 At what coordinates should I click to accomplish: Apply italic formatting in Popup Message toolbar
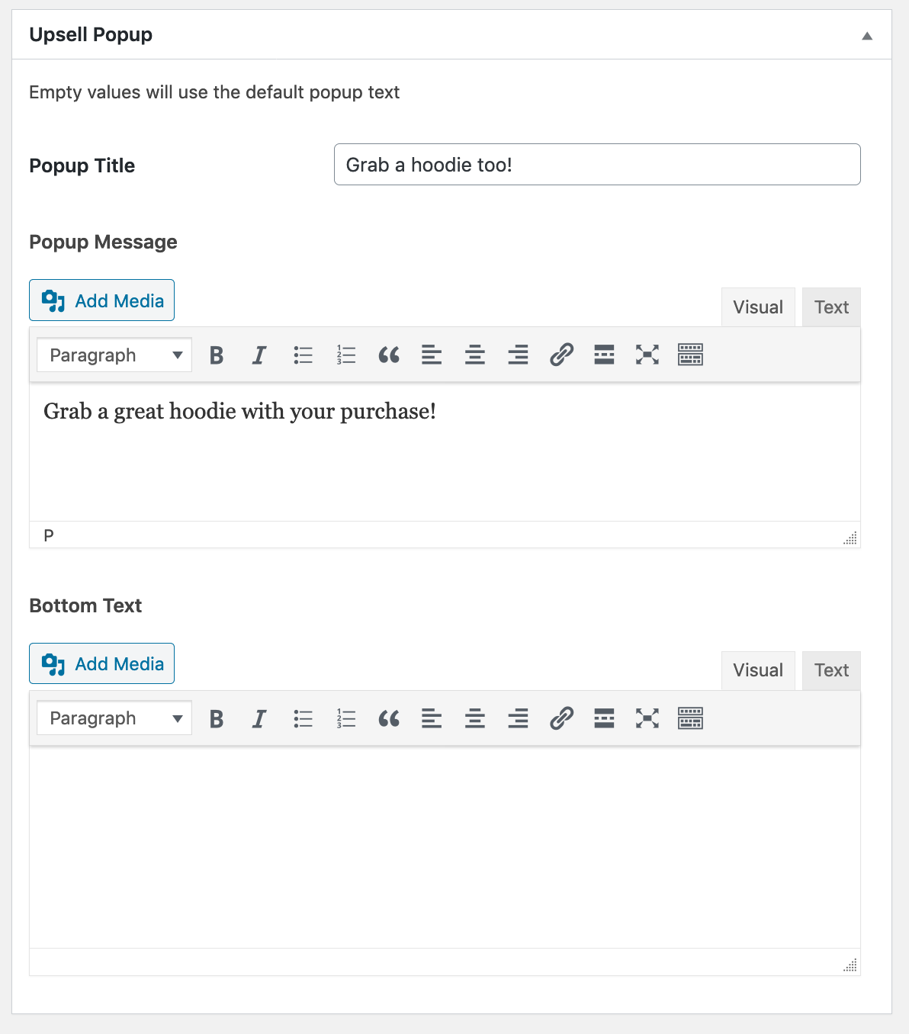[259, 354]
